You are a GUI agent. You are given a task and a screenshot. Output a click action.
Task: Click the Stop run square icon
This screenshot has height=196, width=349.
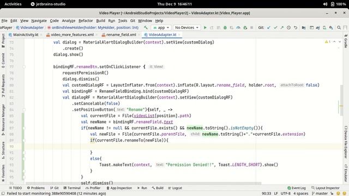pos(252,28)
